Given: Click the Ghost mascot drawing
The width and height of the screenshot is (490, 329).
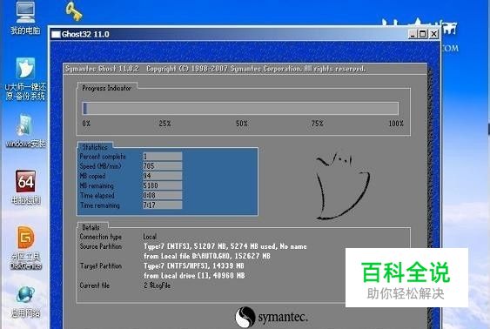Looking at the screenshot, I should [x=343, y=186].
